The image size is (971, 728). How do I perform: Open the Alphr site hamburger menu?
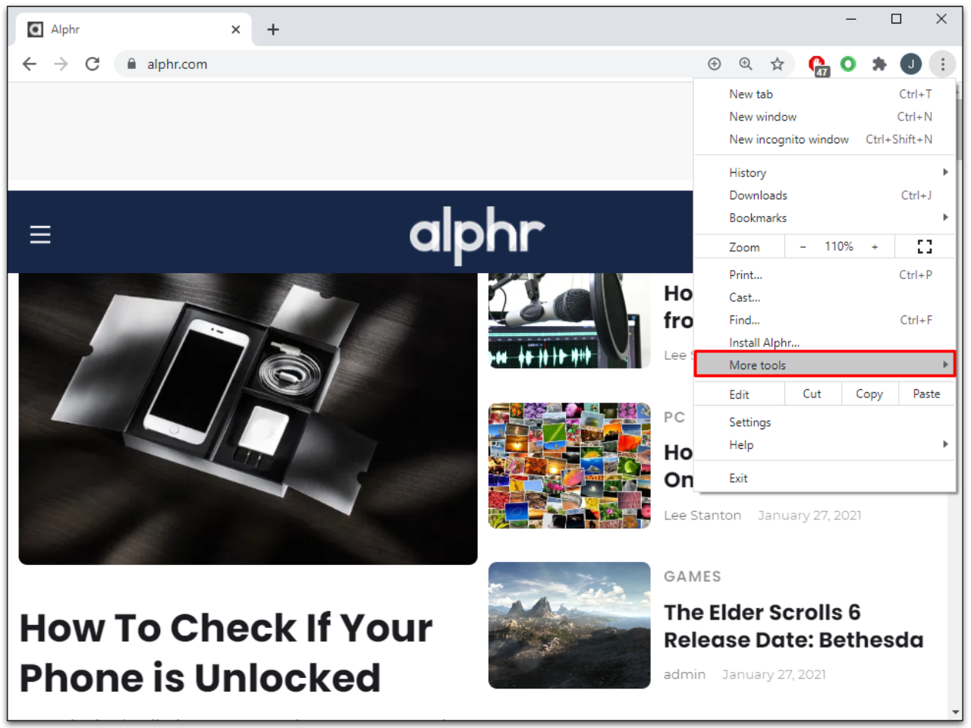[x=39, y=234]
